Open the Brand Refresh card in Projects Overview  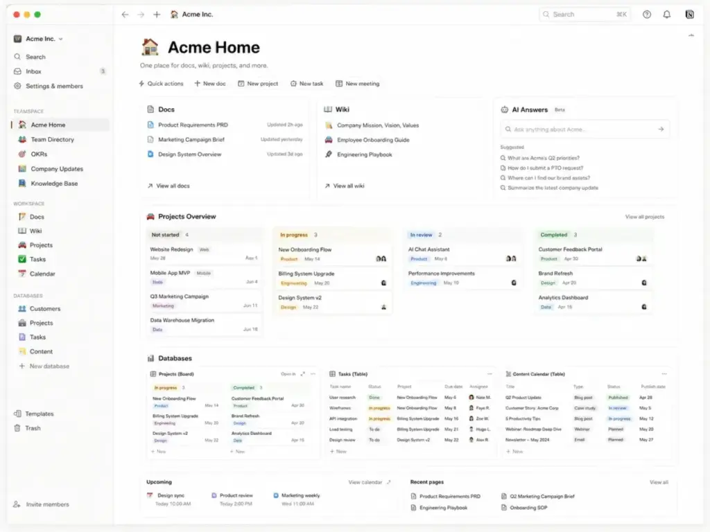tap(592, 278)
